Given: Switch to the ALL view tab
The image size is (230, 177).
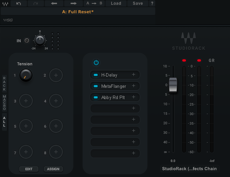Looking at the screenshot, I should pos(4,122).
